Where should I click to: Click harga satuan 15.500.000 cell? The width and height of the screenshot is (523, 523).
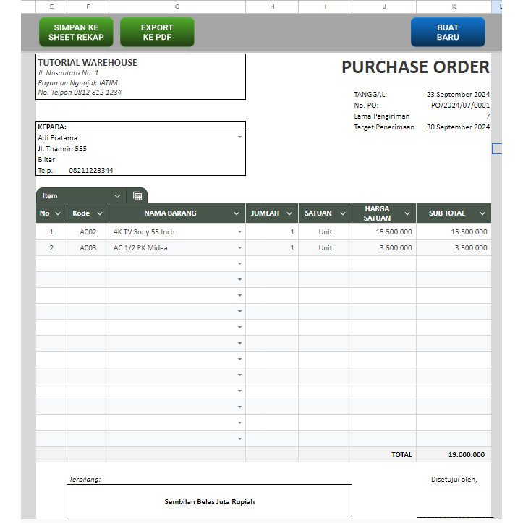(x=384, y=231)
